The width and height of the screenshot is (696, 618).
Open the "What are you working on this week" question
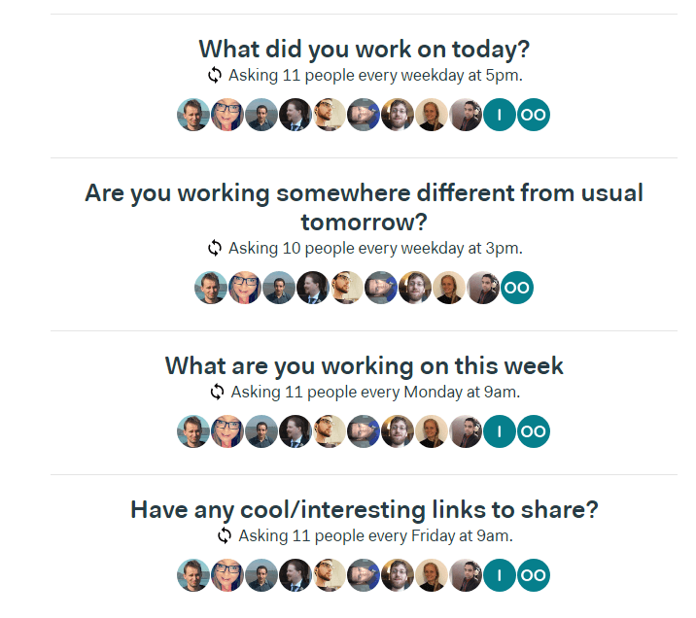(x=364, y=365)
